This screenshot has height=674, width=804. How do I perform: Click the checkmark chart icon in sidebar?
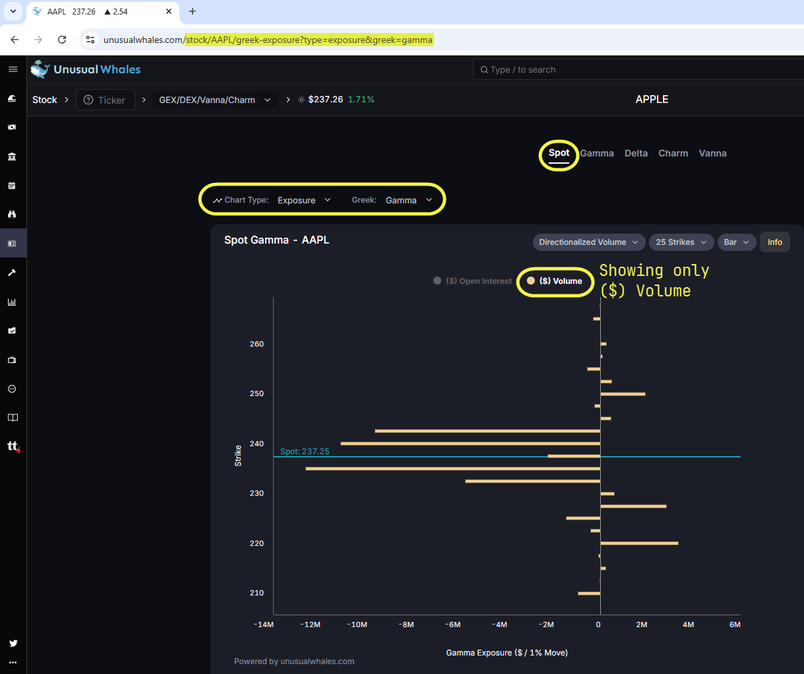(x=12, y=331)
